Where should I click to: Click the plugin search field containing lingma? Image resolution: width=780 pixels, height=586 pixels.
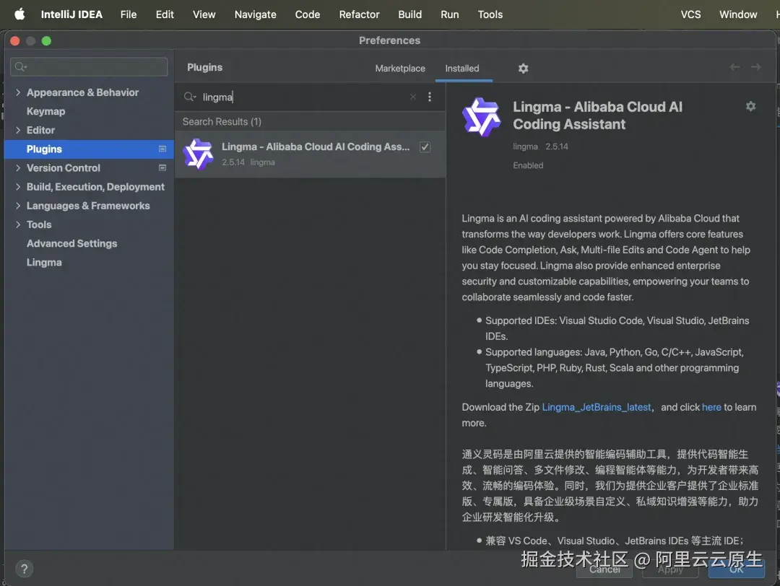coord(303,97)
